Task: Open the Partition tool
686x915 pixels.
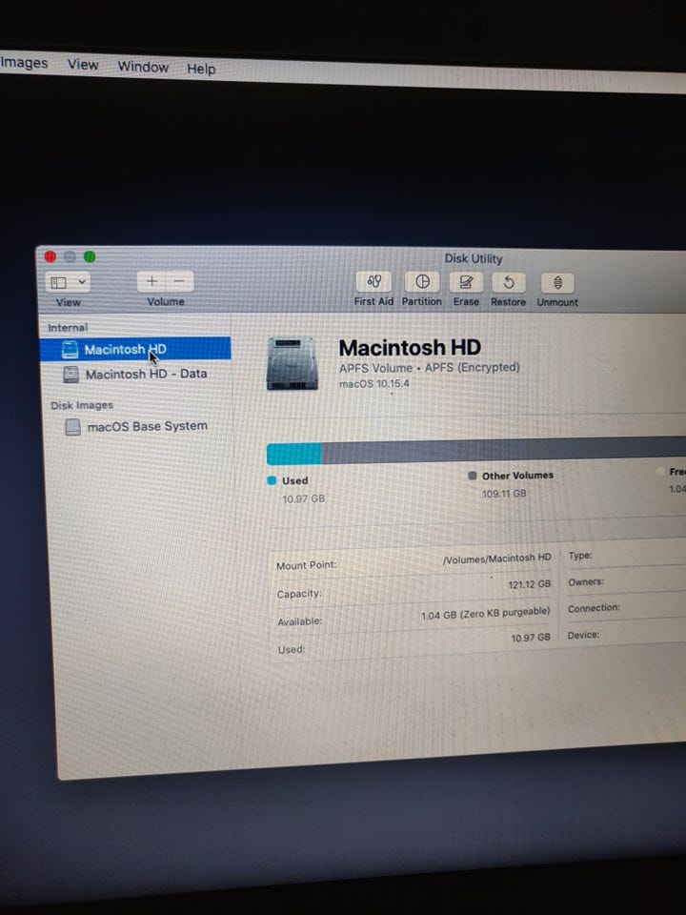Action: click(x=422, y=282)
